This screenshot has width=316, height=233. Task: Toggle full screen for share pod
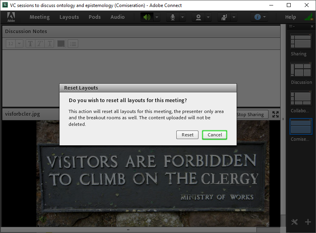pyautogui.click(x=276, y=115)
